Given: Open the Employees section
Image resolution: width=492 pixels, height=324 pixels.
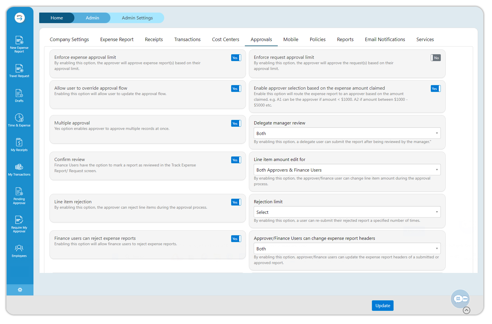Looking at the screenshot, I should (x=19, y=251).
